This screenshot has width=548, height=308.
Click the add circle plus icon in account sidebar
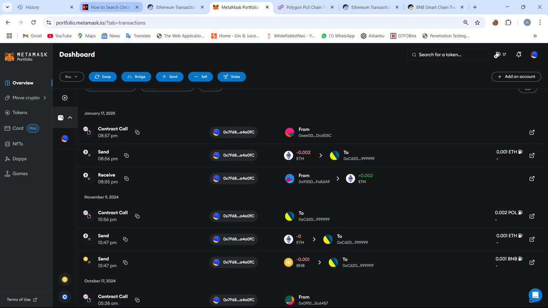(65, 98)
